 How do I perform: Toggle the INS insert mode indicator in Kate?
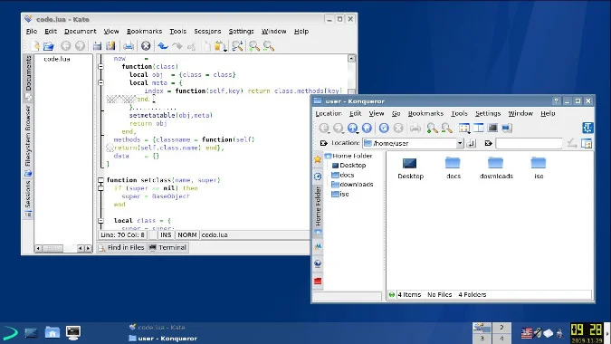tap(166, 235)
